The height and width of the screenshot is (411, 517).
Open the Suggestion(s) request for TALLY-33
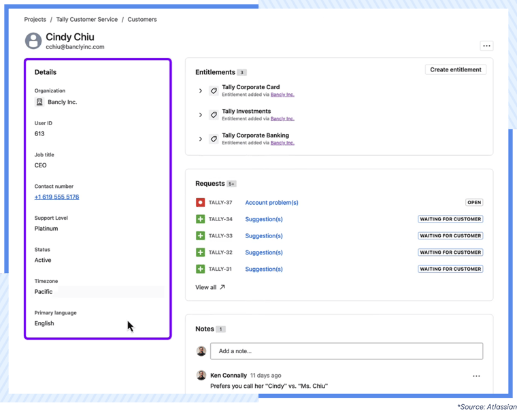pos(264,236)
